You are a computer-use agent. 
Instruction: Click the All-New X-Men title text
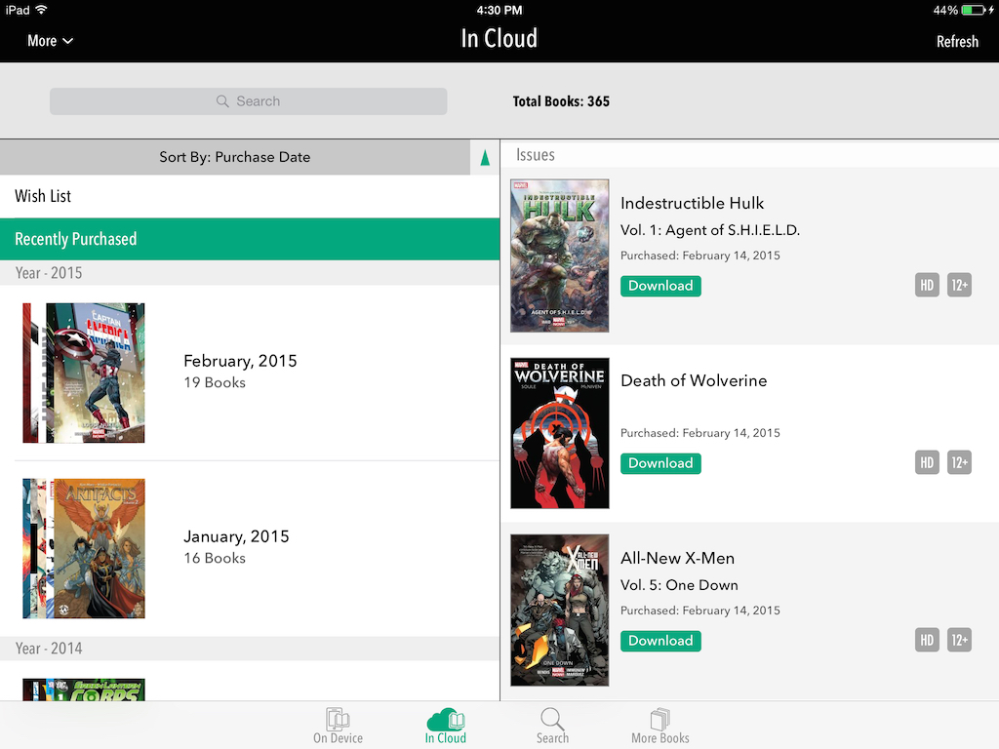coord(677,559)
